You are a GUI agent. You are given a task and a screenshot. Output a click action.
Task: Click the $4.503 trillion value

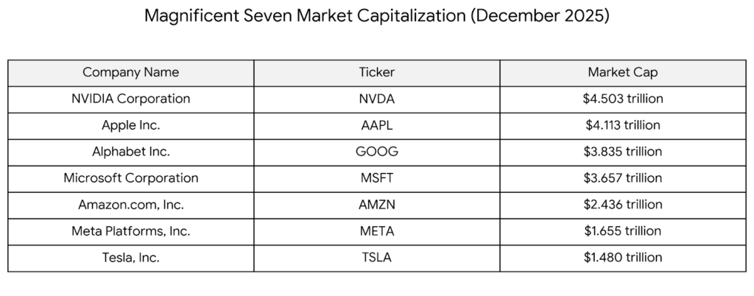[x=622, y=99]
